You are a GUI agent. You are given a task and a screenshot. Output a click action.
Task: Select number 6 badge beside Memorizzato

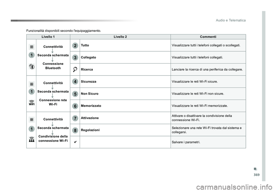click(75, 106)
